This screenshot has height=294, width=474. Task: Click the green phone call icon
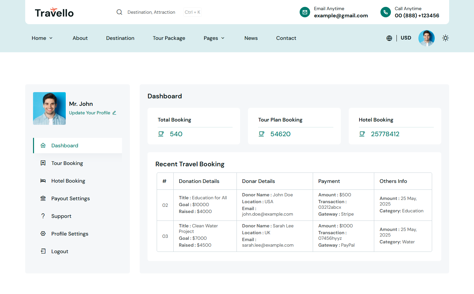pyautogui.click(x=385, y=12)
